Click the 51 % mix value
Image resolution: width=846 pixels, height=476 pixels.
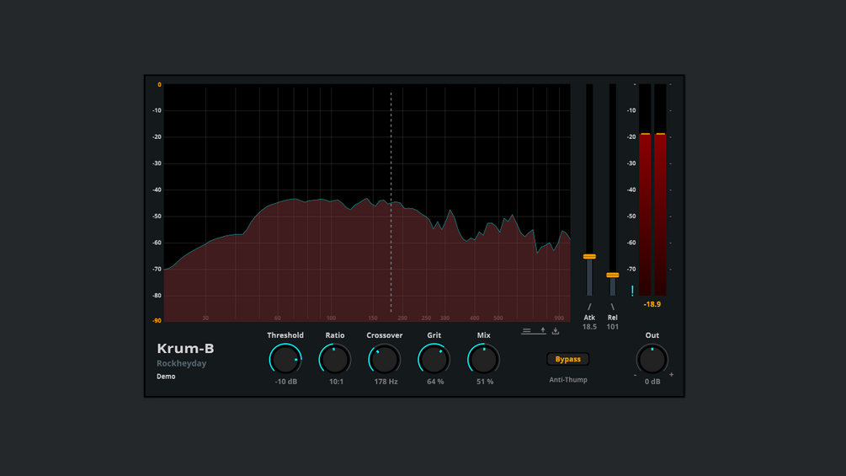pos(485,382)
